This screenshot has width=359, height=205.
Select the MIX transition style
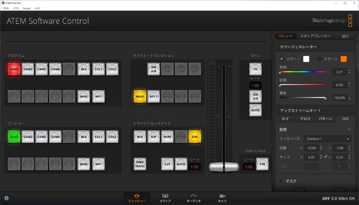[x=140, y=137]
